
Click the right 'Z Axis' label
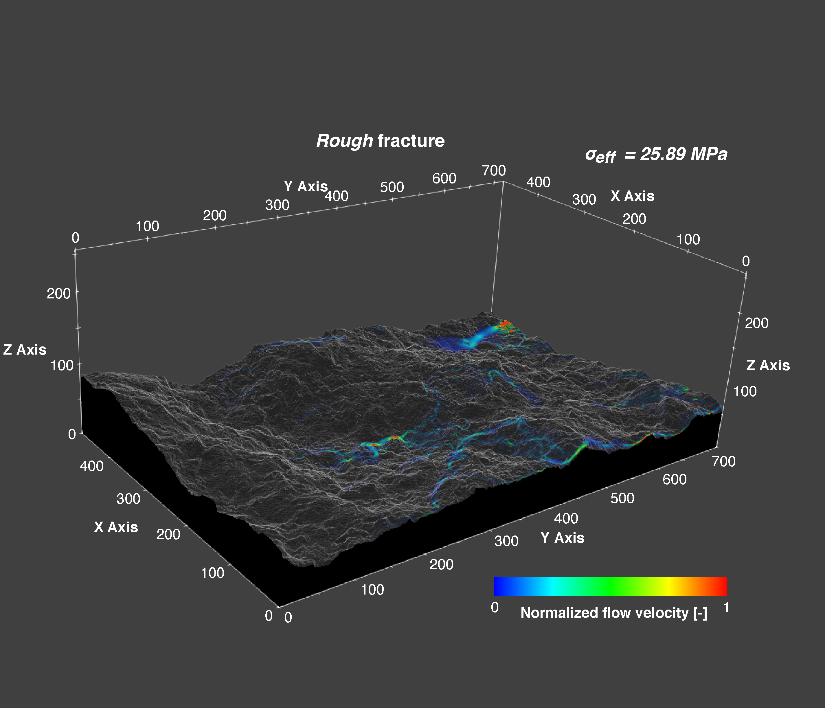click(x=768, y=365)
